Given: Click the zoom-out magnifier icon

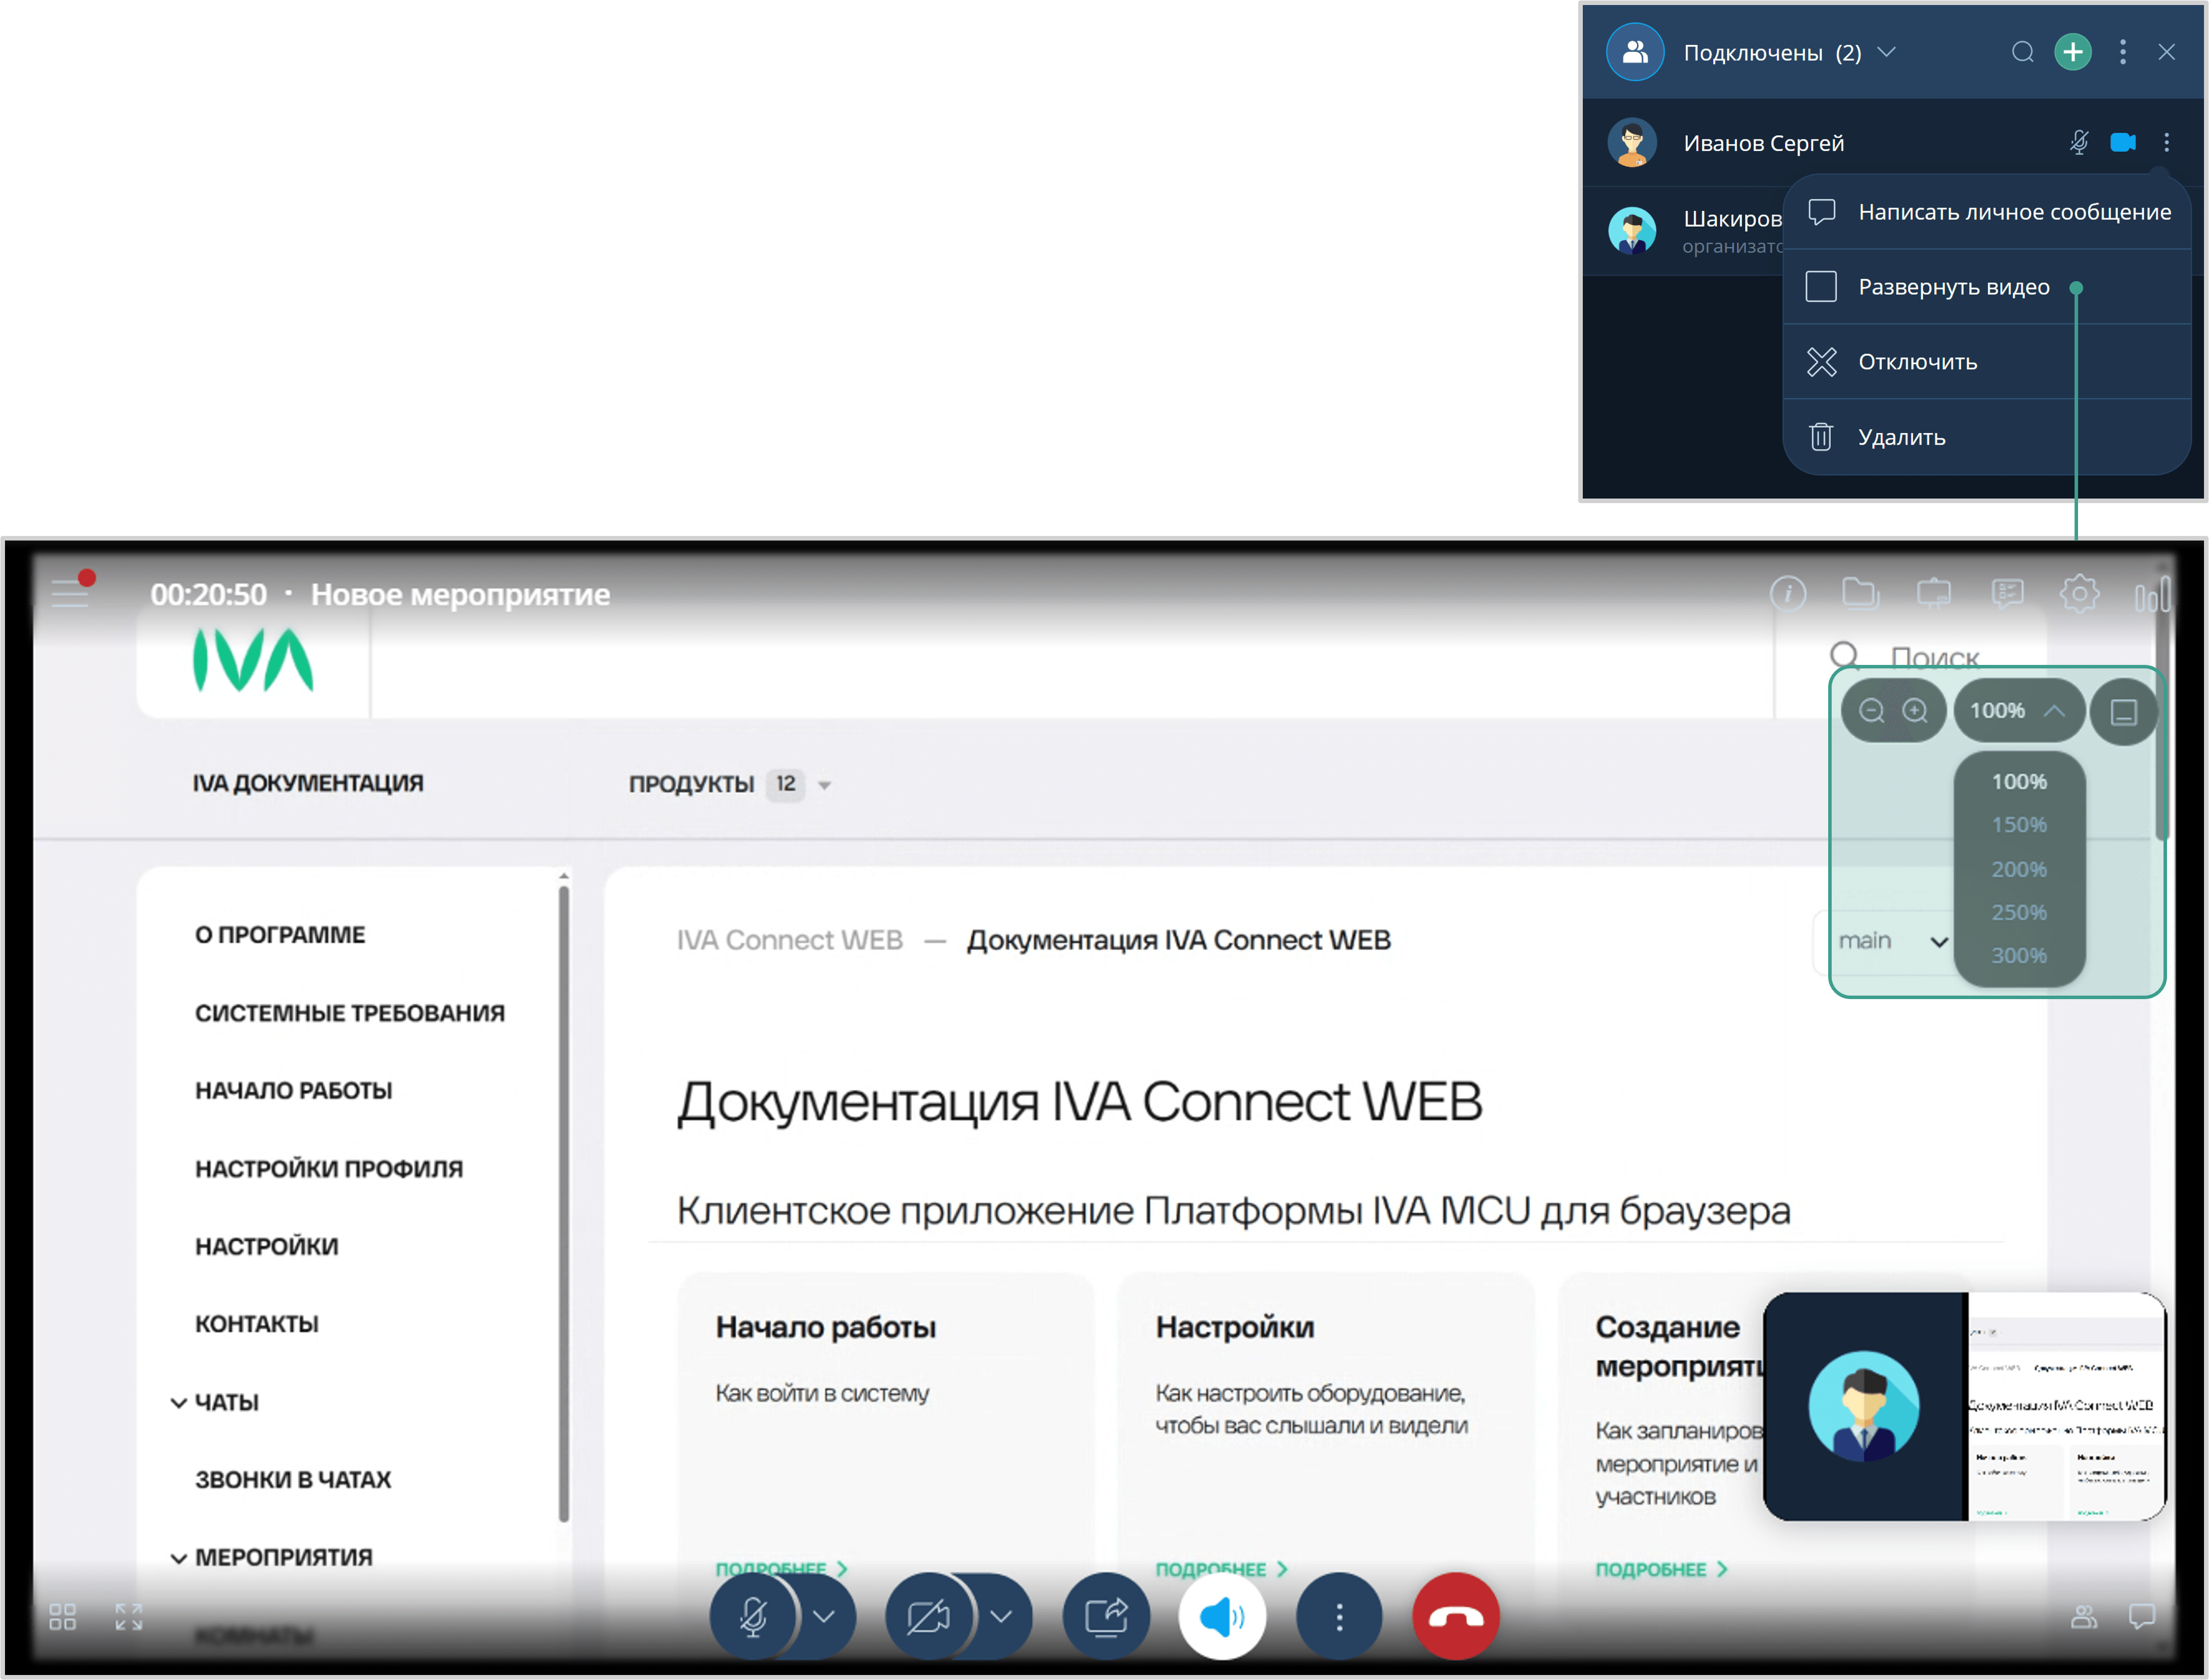Looking at the screenshot, I should click(x=1871, y=711).
